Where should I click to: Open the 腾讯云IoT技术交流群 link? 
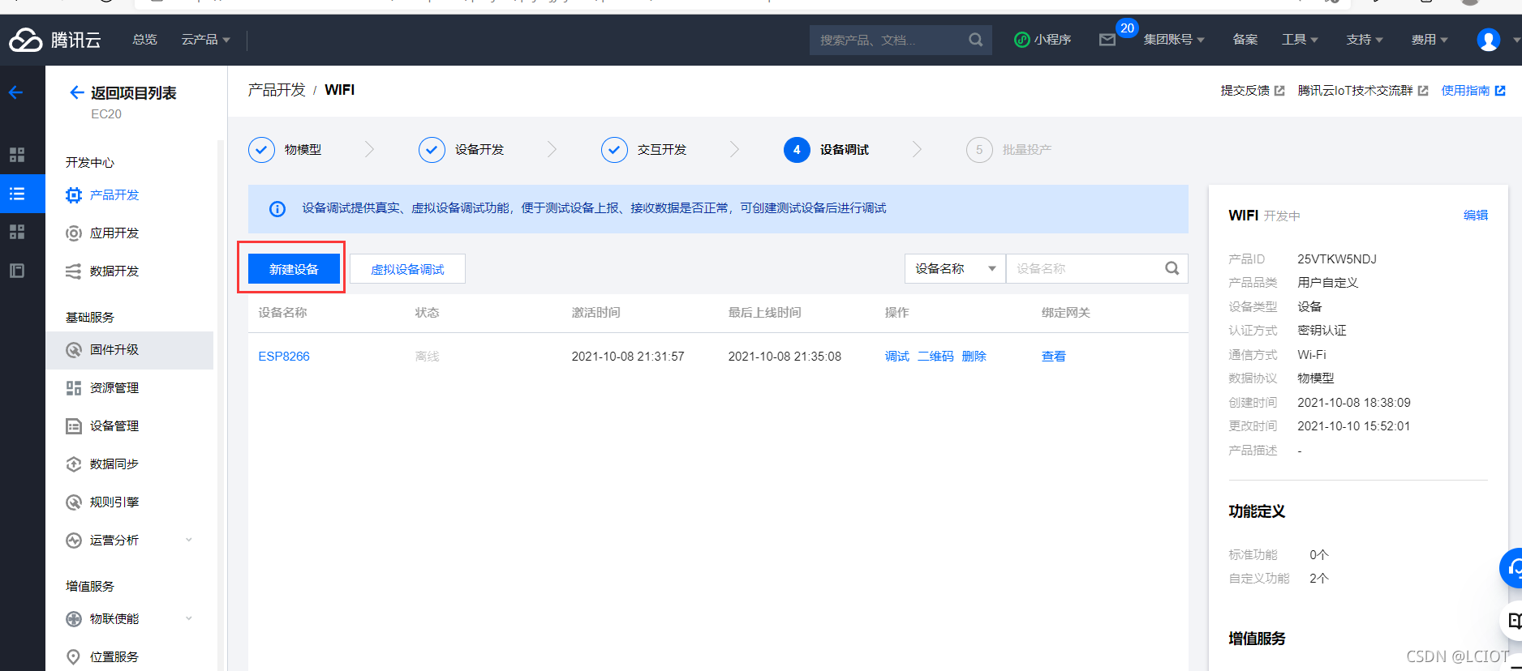click(x=1363, y=91)
